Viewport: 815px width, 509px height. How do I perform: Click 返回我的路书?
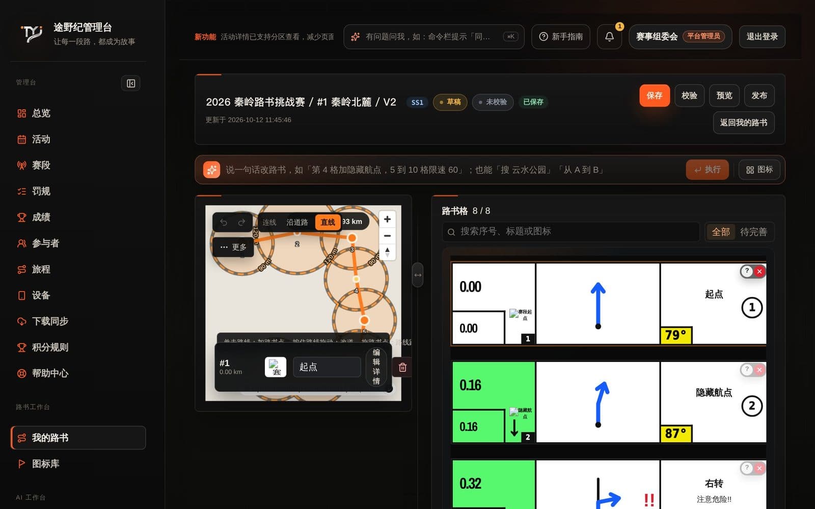744,123
